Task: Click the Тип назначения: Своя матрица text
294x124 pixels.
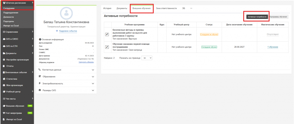Action: click(127, 50)
